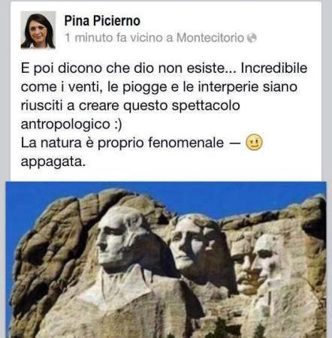Click the leftmost carved face in the photo

[117, 242]
